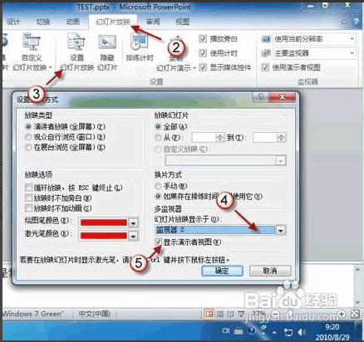
Task: Start 排练计时 with the clock icon
Action: tap(140, 48)
